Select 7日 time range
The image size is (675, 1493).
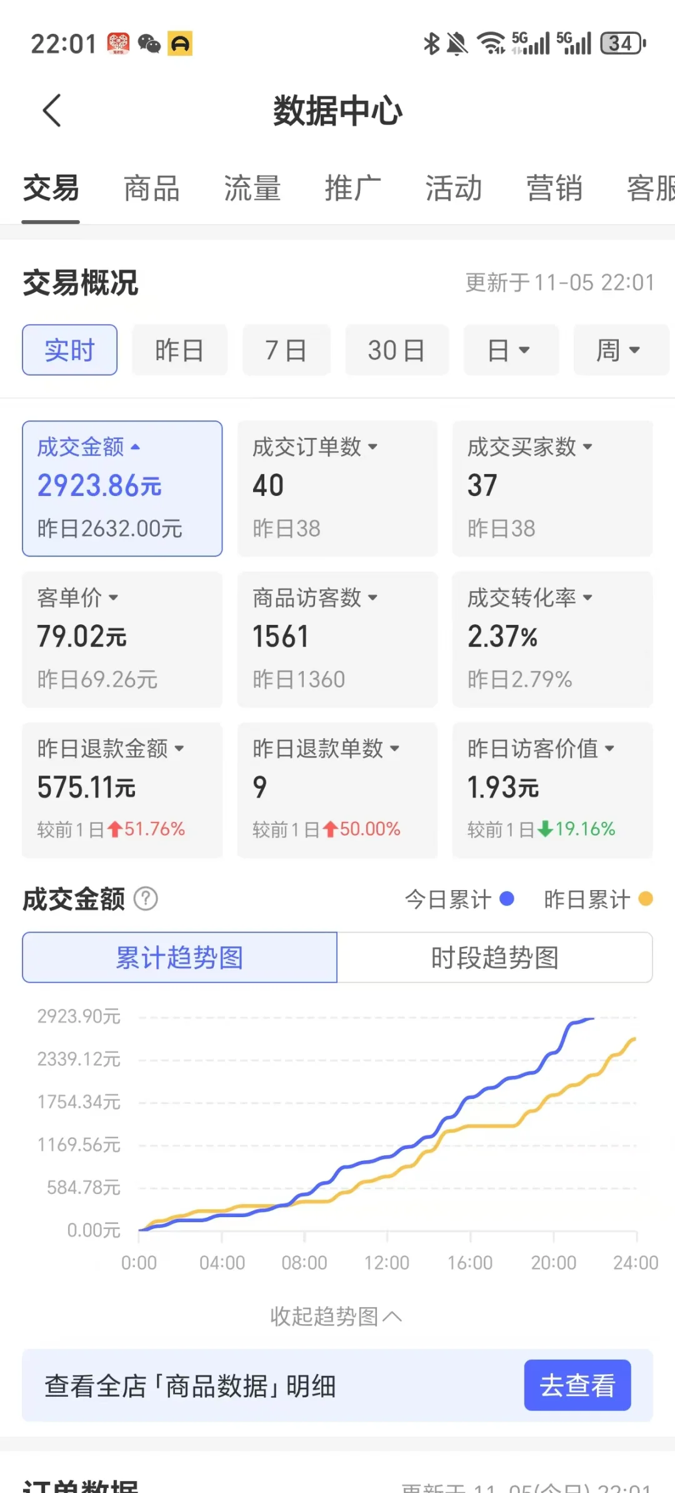tap(286, 350)
